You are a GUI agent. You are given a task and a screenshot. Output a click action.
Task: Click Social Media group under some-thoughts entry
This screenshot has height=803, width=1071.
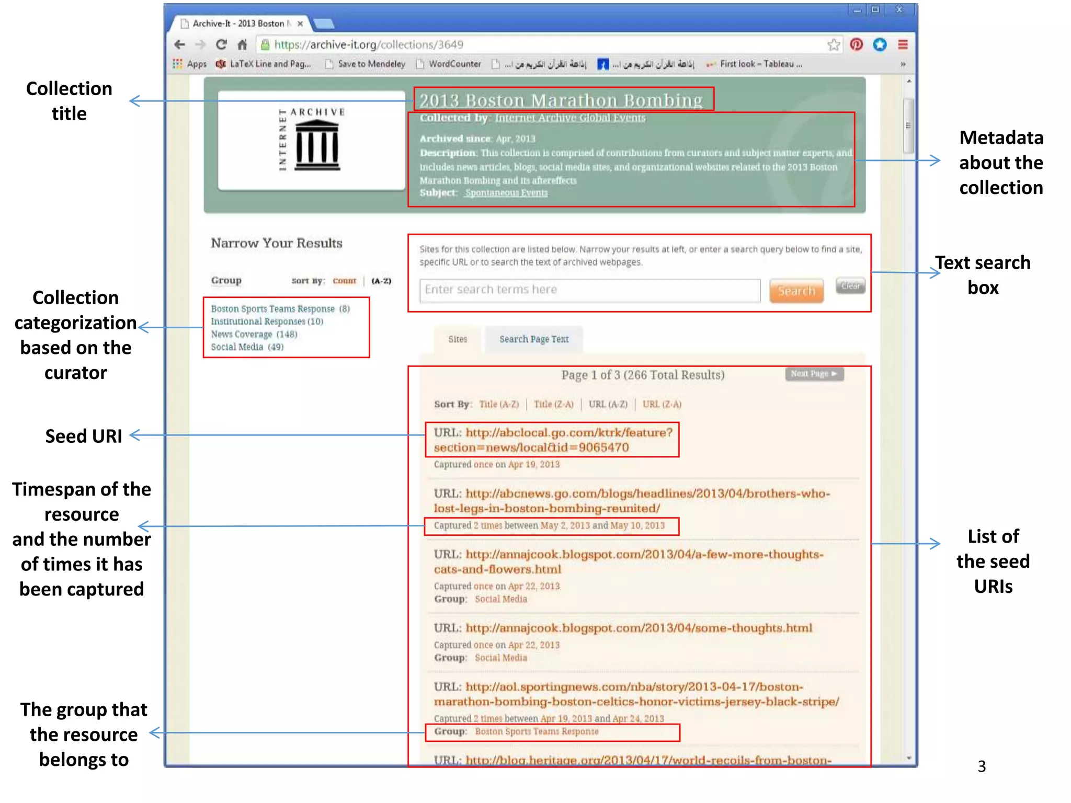click(501, 658)
